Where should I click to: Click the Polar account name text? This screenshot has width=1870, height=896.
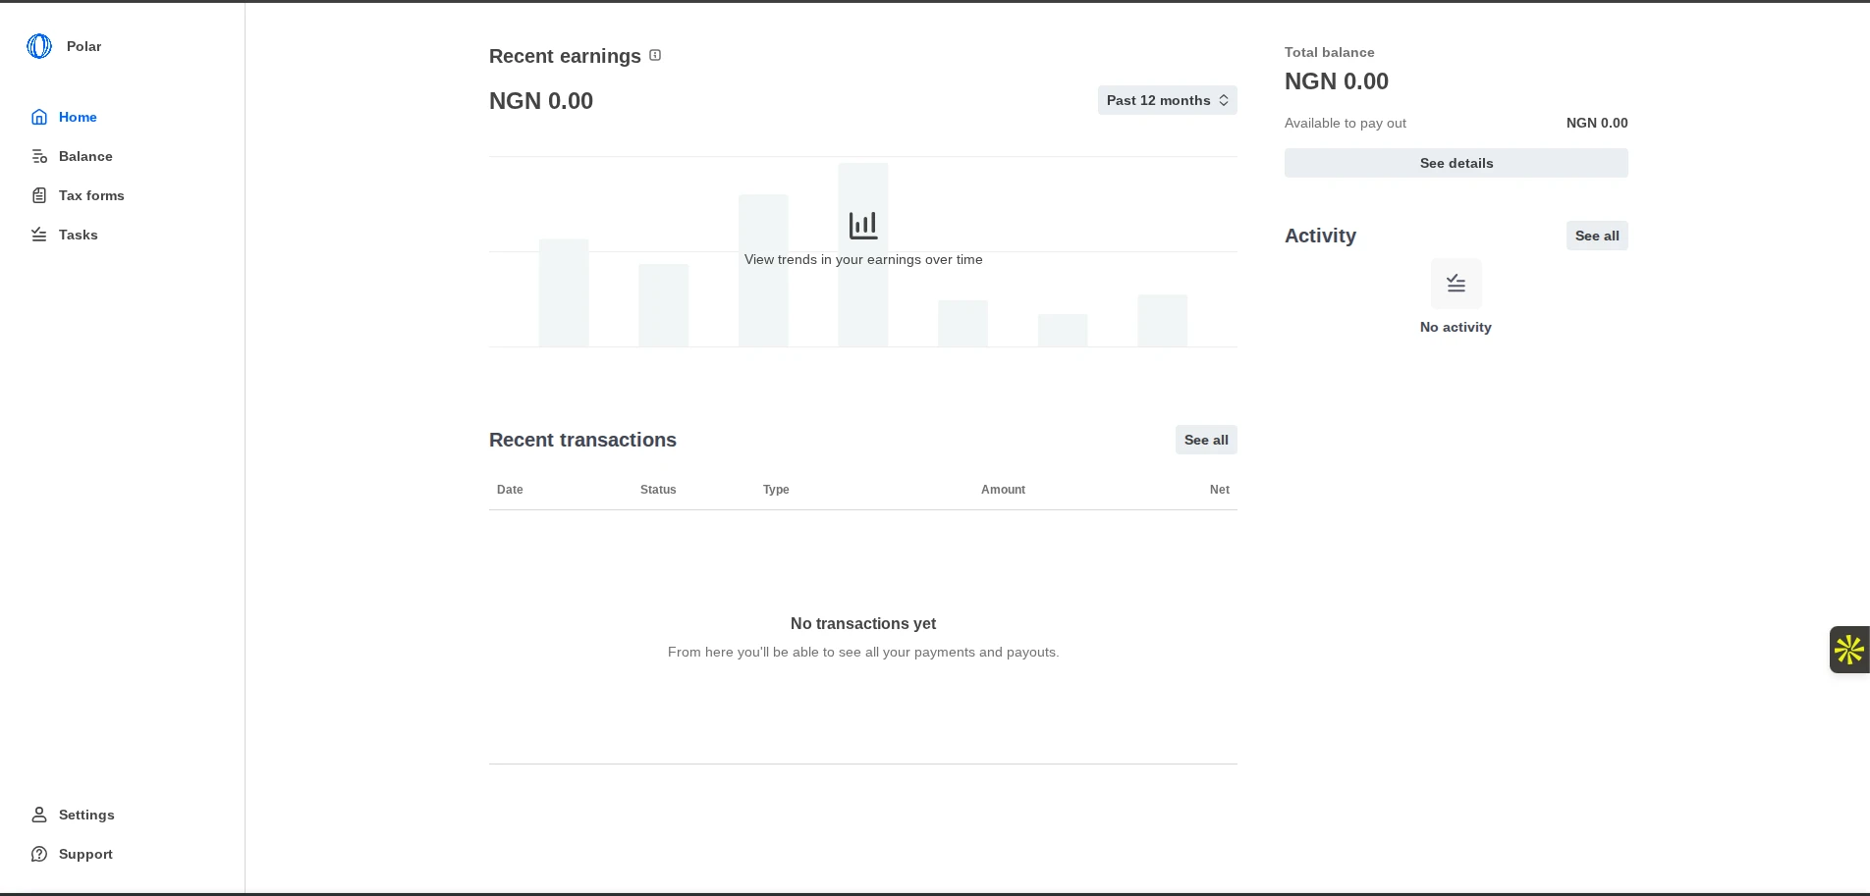(83, 46)
